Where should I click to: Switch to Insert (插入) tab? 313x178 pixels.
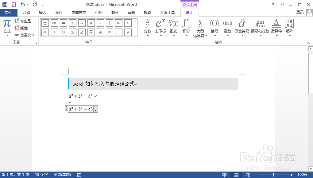43,13
